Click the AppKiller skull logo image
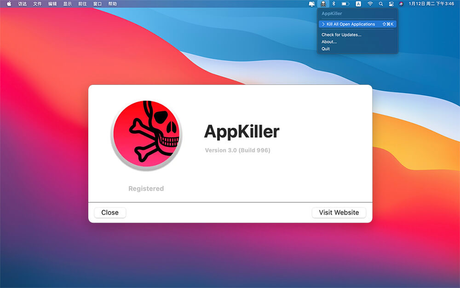 point(146,135)
